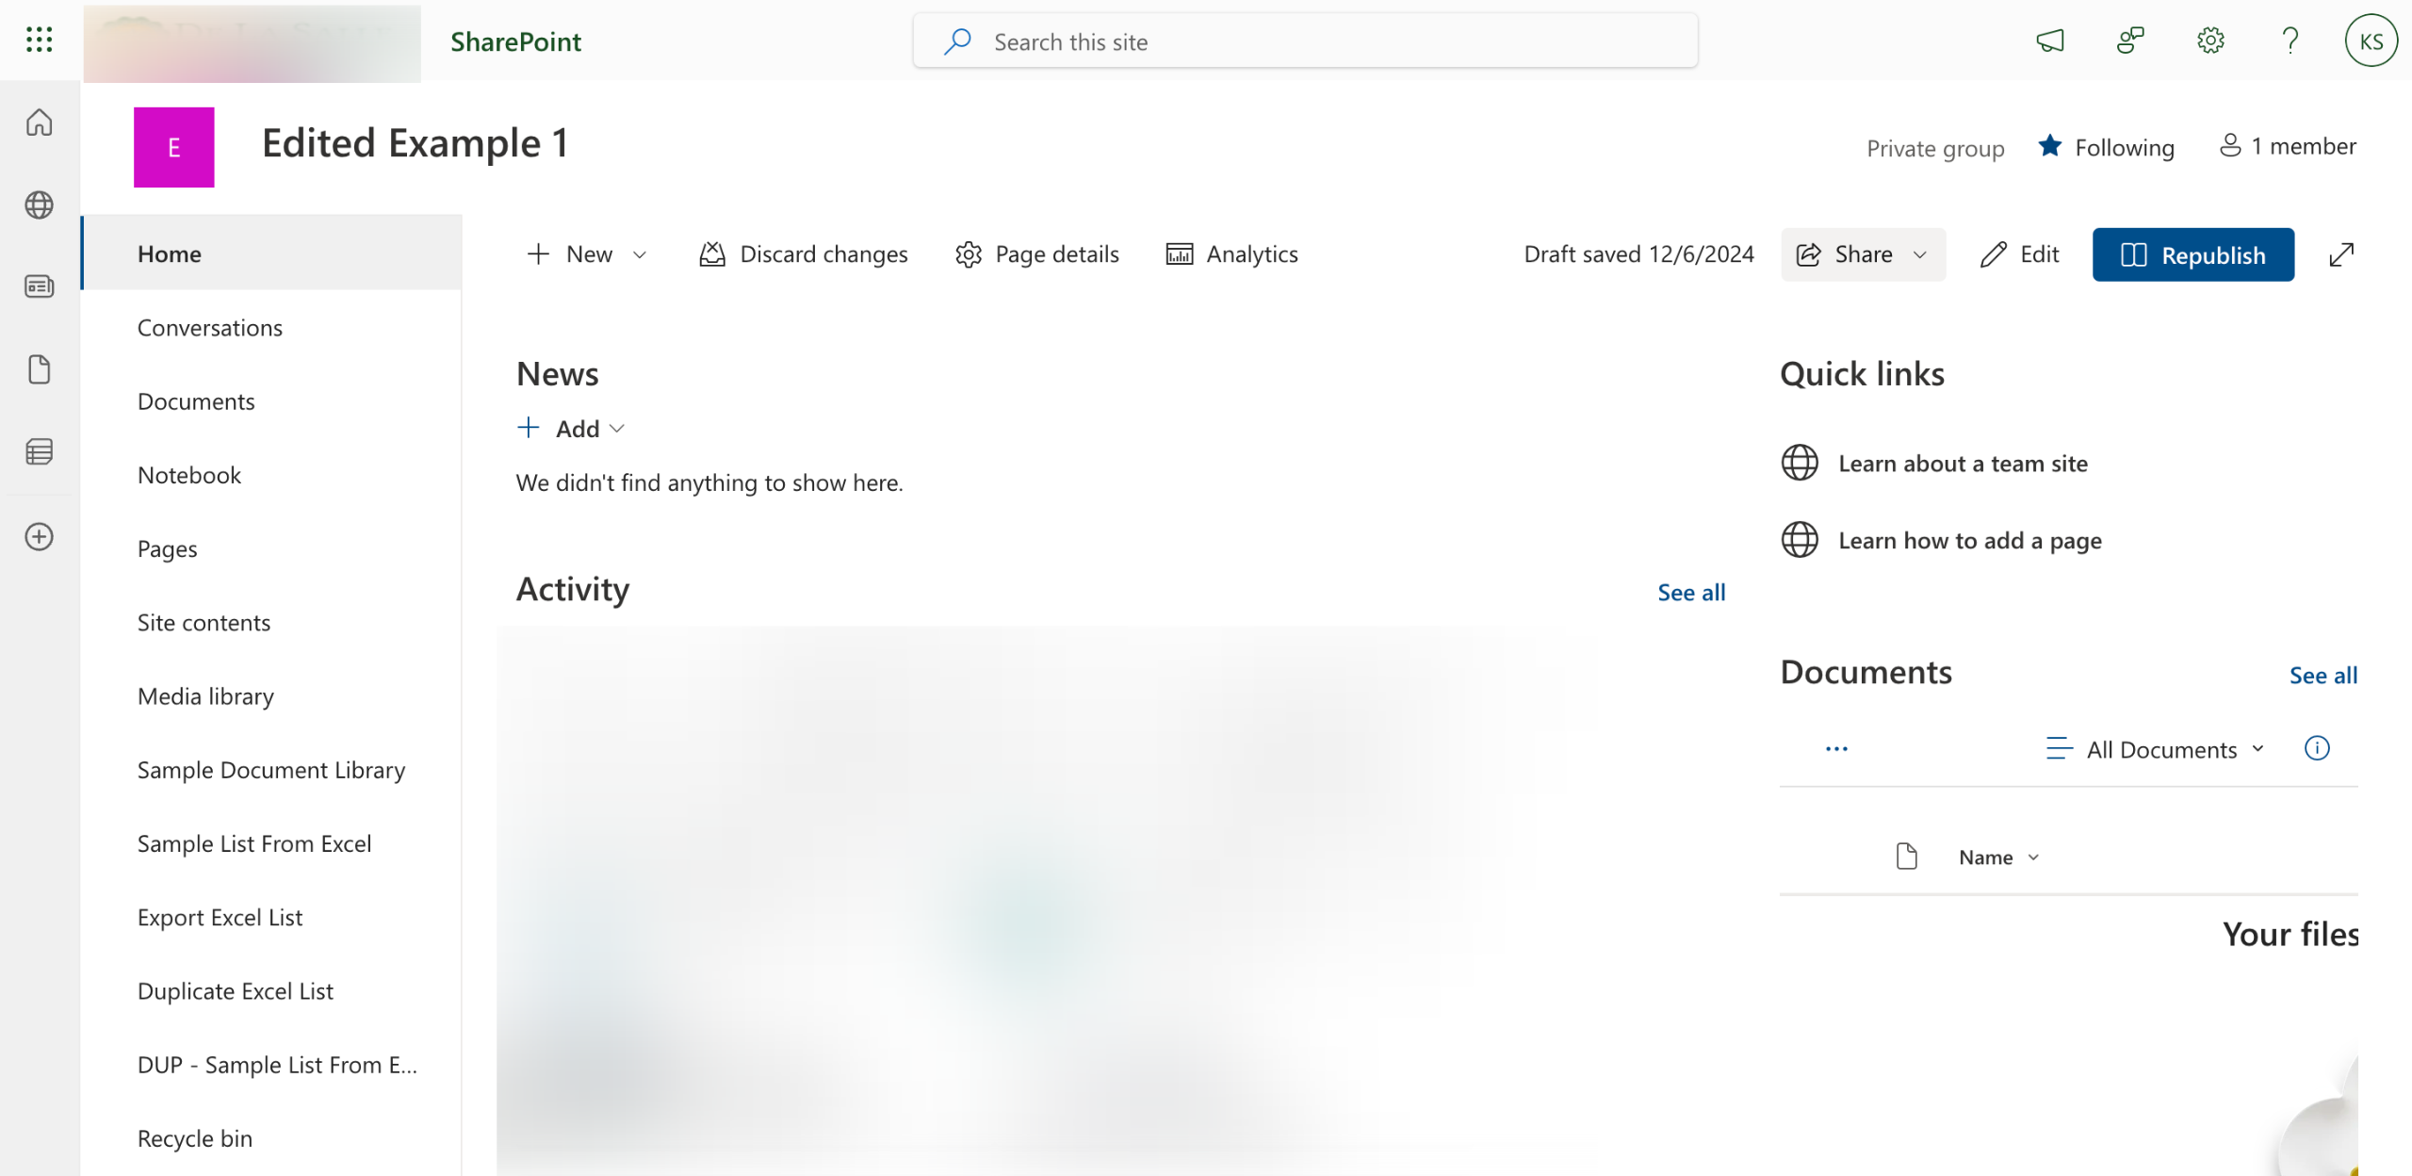Open Site contents in left navigation

coord(204,623)
